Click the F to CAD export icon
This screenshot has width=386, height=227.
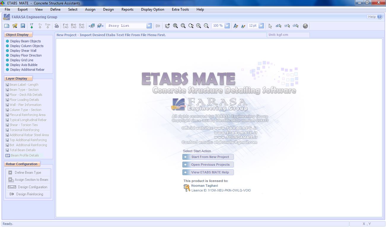(66, 26)
